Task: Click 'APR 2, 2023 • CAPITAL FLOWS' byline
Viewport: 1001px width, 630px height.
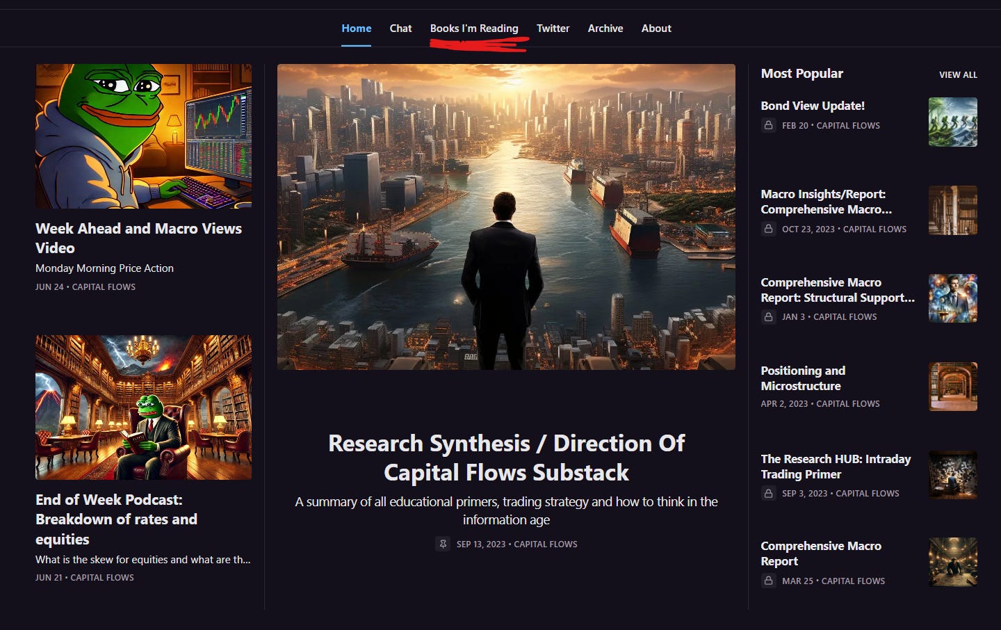Action: point(820,403)
